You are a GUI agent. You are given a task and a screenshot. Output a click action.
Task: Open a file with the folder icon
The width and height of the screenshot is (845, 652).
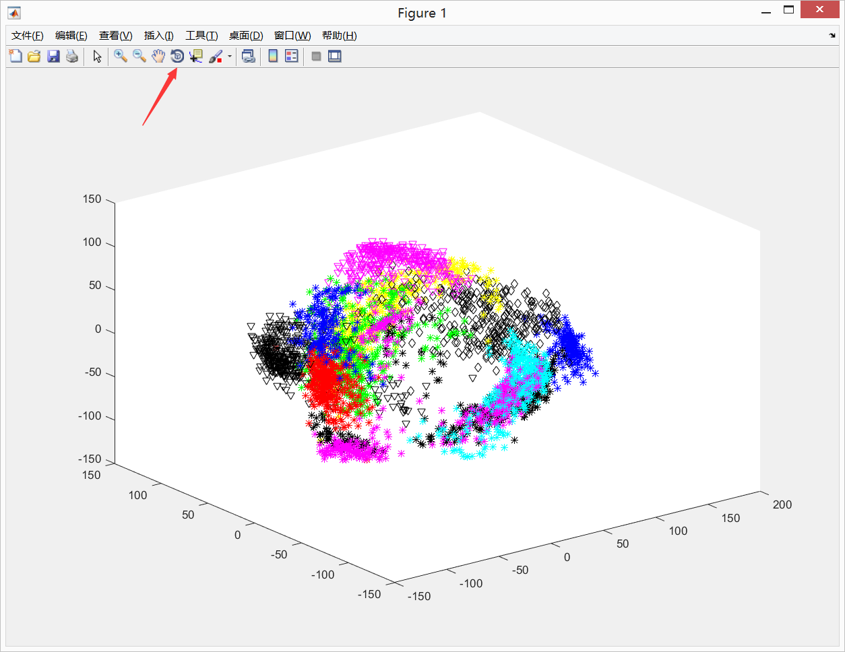click(34, 57)
